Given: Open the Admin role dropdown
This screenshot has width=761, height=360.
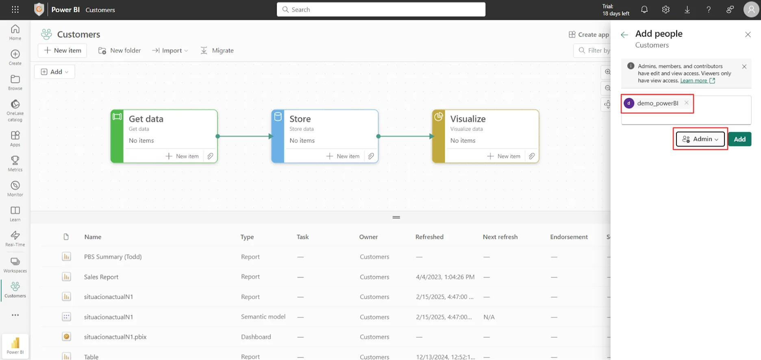Looking at the screenshot, I should [x=700, y=139].
